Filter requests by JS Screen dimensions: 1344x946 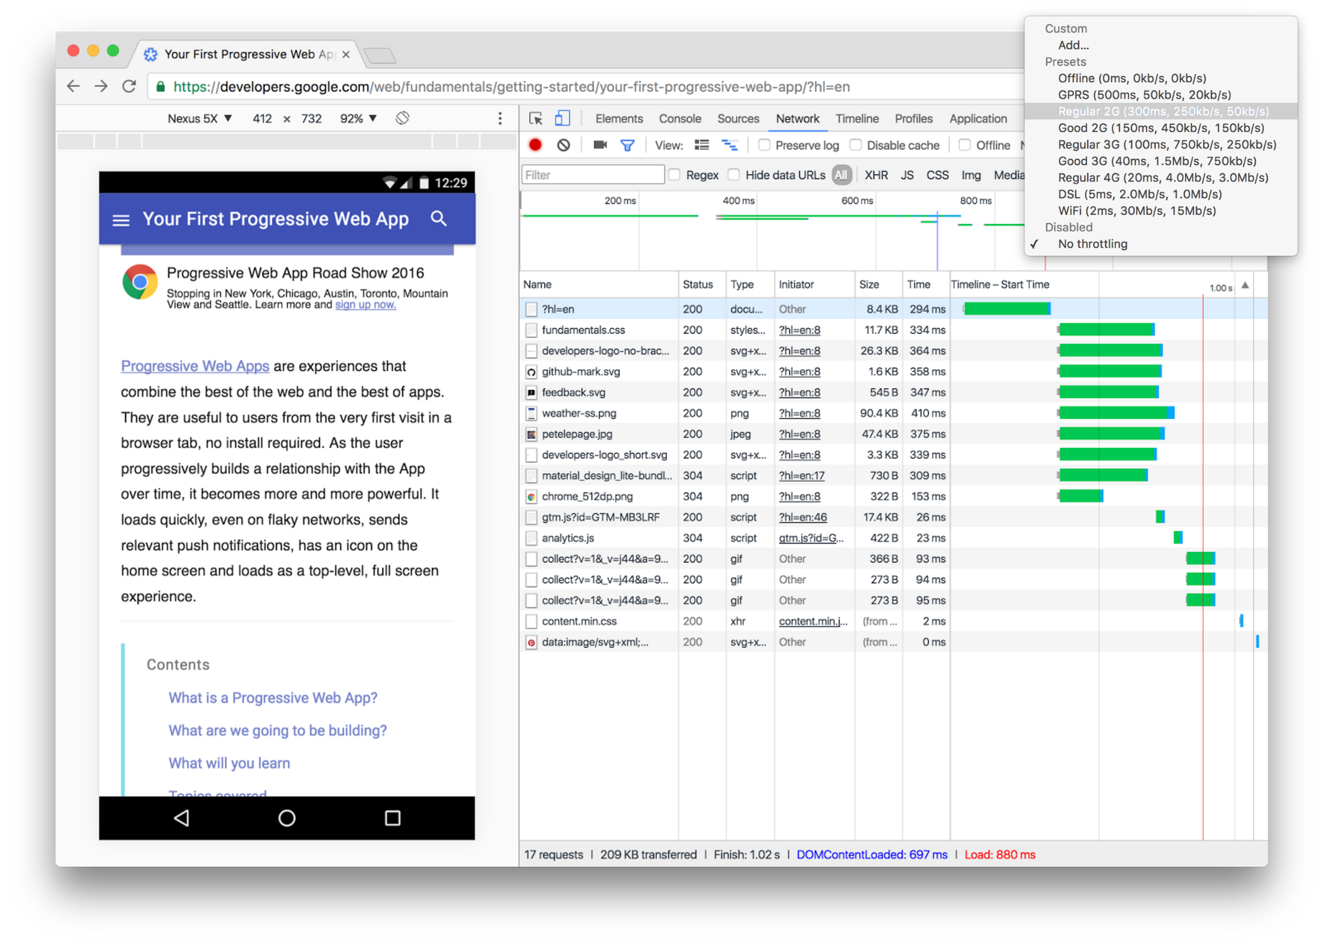point(907,175)
